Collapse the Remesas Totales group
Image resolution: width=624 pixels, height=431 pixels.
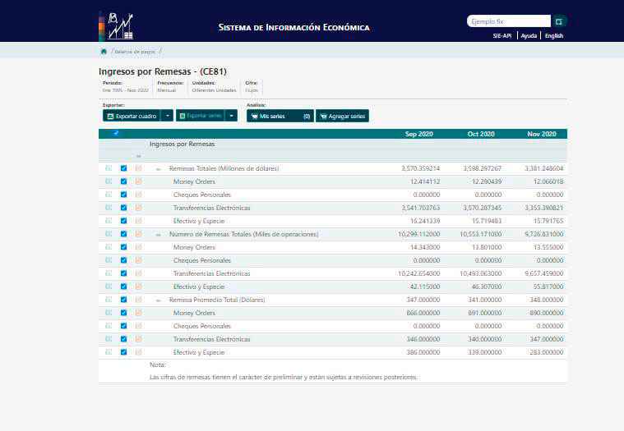pos(158,169)
